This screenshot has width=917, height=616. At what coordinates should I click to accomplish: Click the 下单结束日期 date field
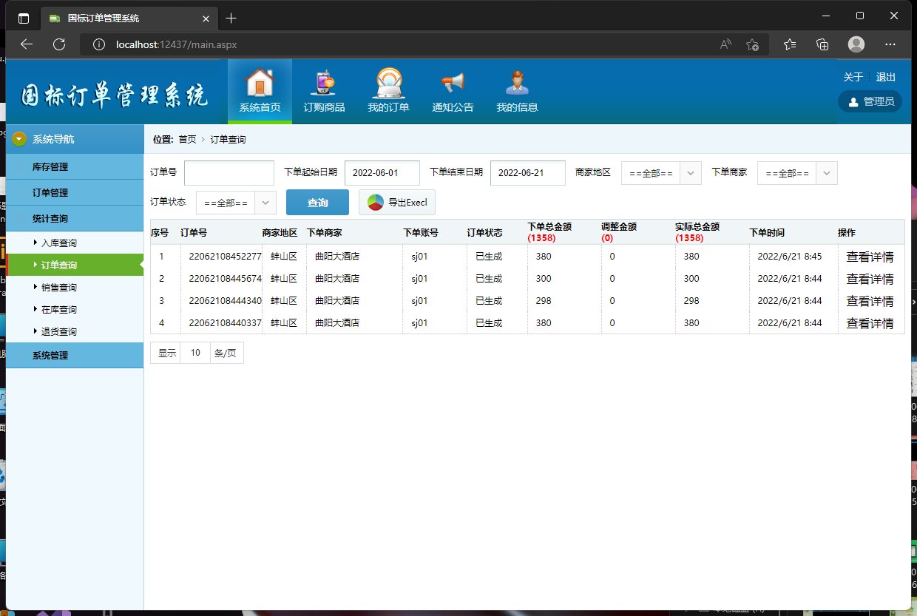point(528,173)
